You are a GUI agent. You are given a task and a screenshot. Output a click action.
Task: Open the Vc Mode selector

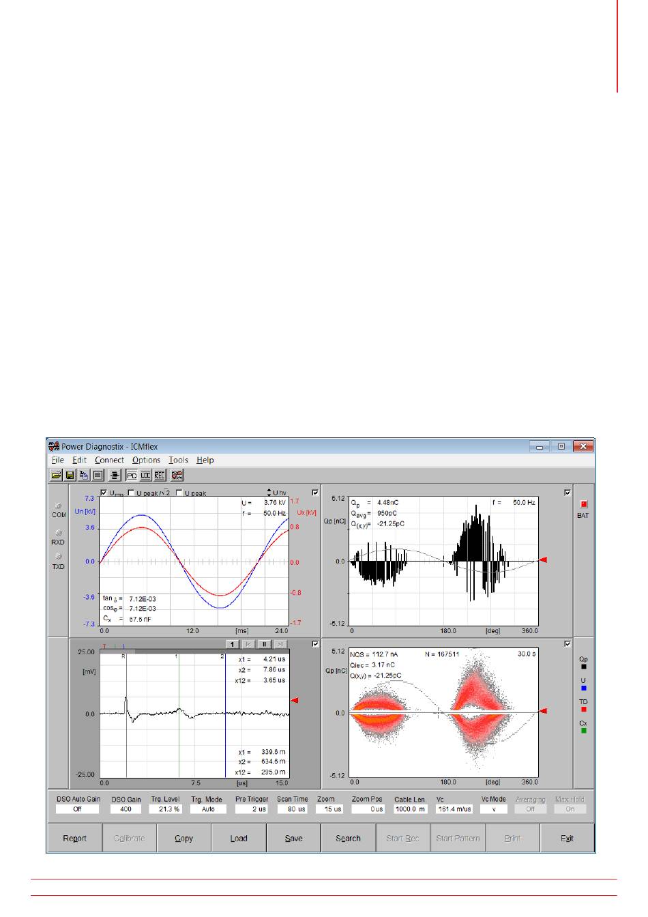coord(493,809)
